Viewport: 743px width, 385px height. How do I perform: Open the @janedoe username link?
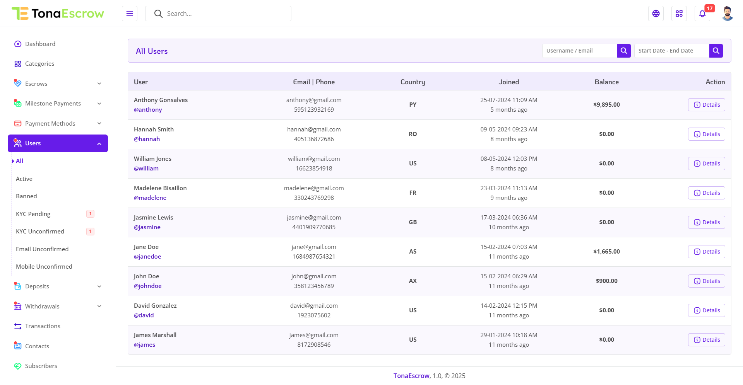(147, 257)
